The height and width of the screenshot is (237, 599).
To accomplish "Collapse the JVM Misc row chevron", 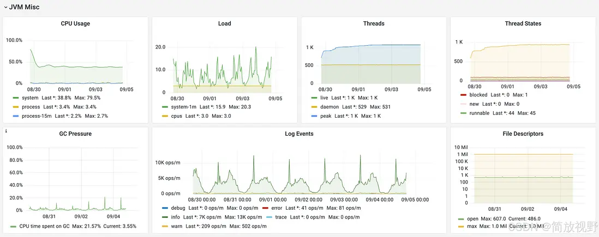I will 5,8.
